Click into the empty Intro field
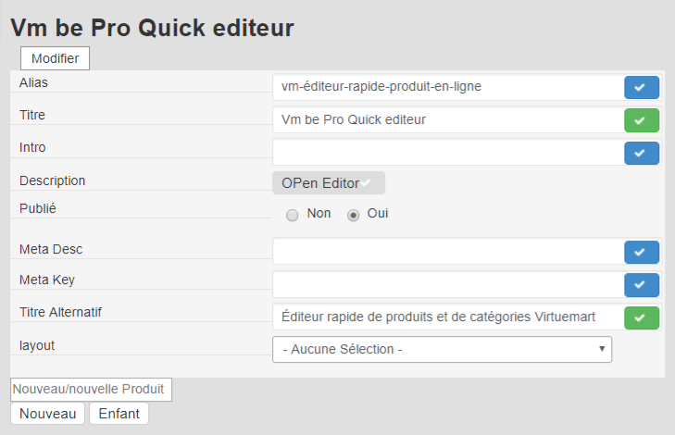 click(x=448, y=152)
